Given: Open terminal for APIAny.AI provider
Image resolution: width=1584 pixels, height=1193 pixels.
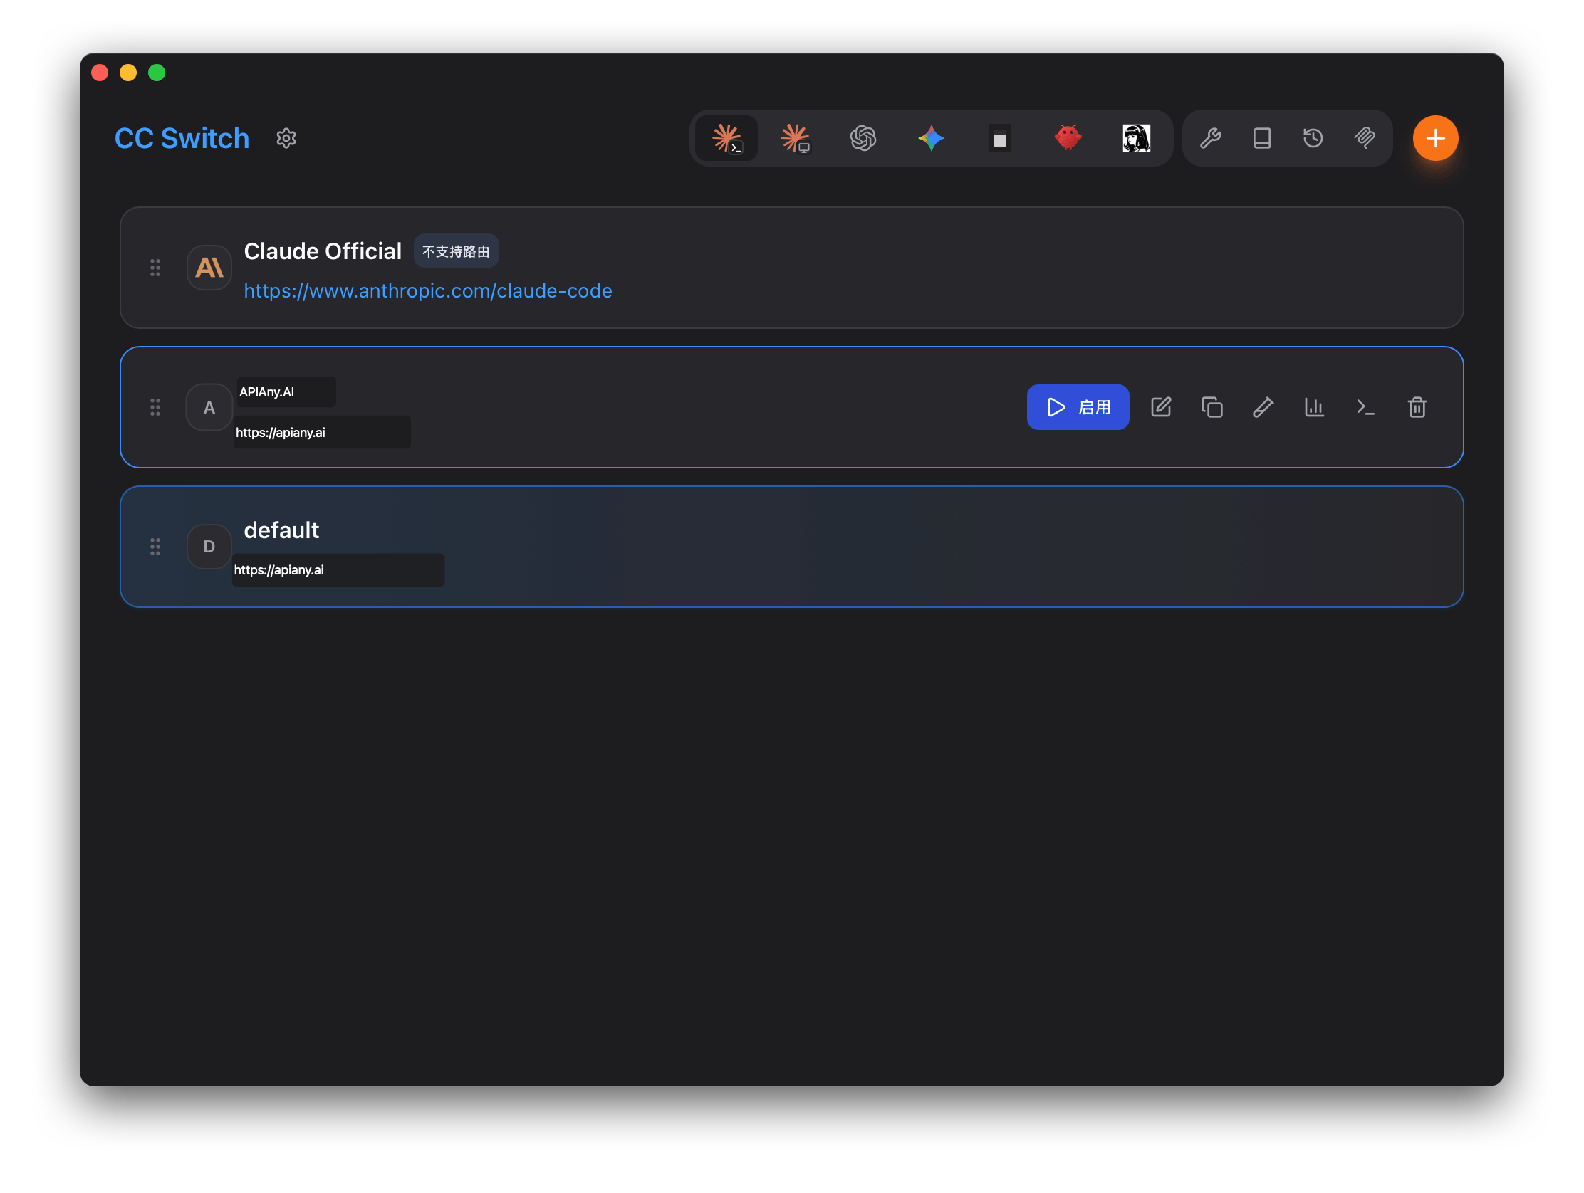Looking at the screenshot, I should point(1365,407).
